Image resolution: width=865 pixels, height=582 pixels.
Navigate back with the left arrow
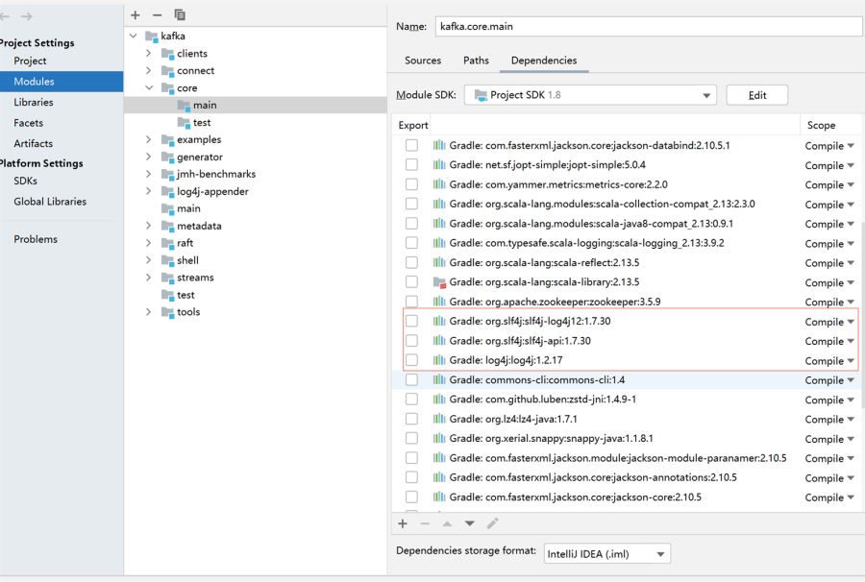pyautogui.click(x=5, y=16)
